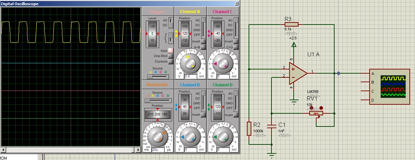Select resistor R3 in the schematic
415x160 pixels.
(291, 25)
